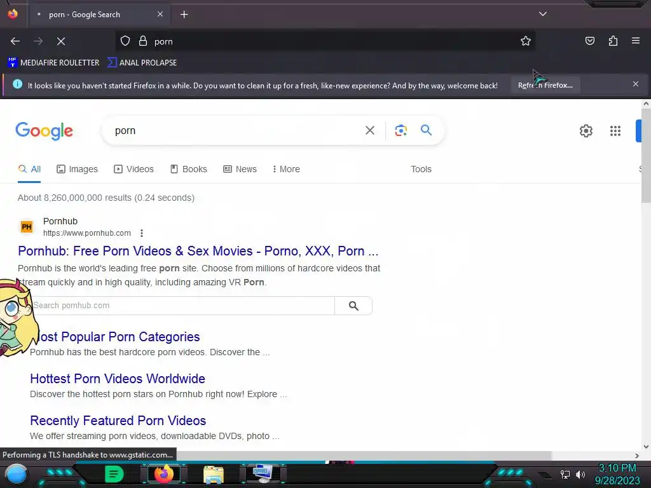Image resolution: width=651 pixels, height=488 pixels.
Task: Show site security info via lock icon
Action: pos(143,41)
